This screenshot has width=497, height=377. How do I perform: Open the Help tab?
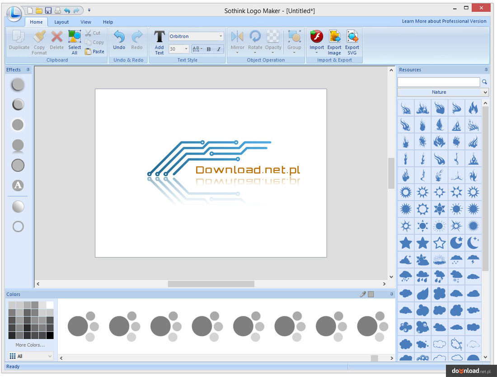point(108,22)
